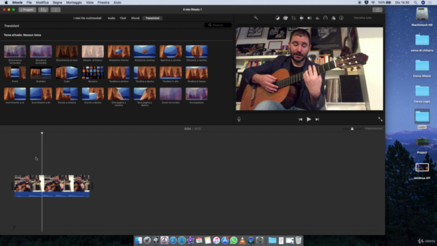437x246 pixels.
Task: Open the volume adjustment tool
Action: [309, 18]
